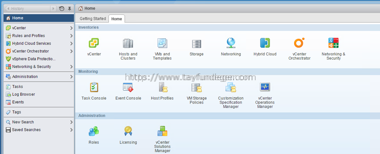Open the Event Console icon
The image size is (380, 154).
coord(128,87)
